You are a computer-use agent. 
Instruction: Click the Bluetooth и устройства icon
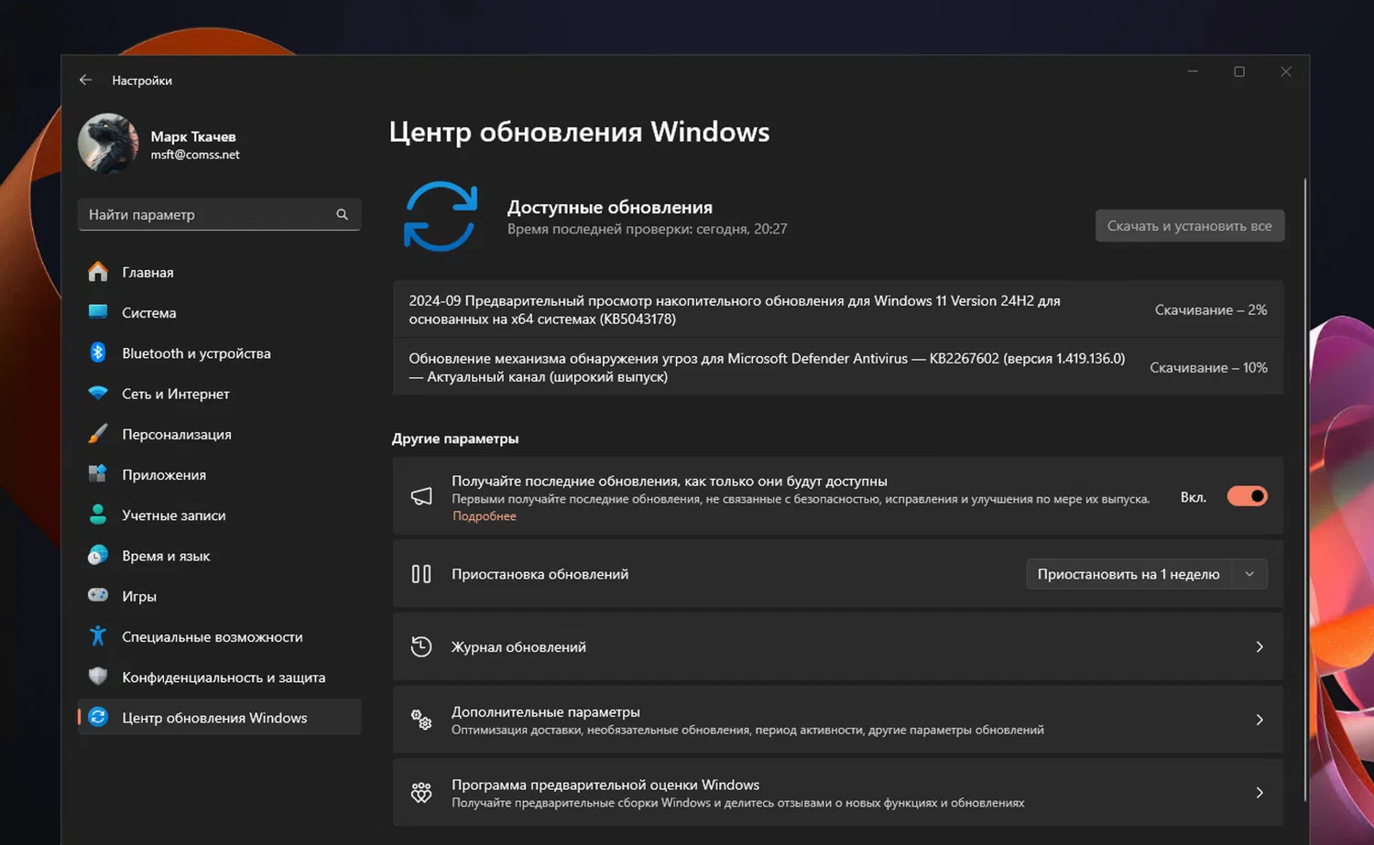pyautogui.click(x=98, y=353)
